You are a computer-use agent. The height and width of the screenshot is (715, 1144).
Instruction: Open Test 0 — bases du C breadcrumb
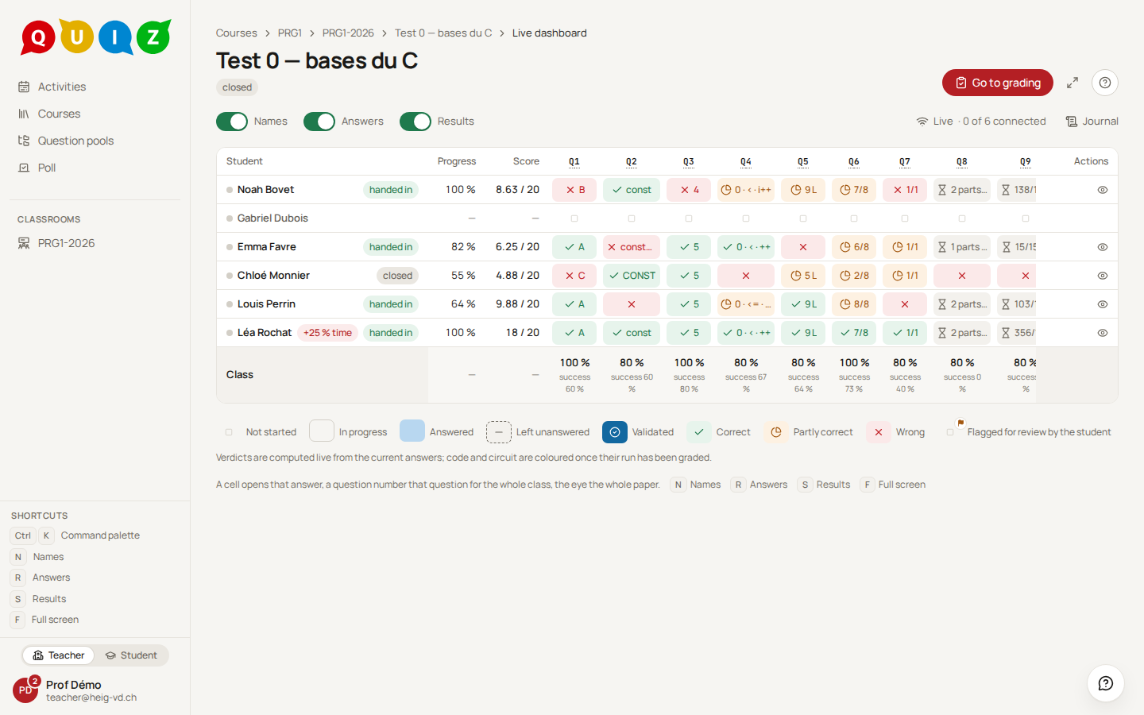point(443,33)
